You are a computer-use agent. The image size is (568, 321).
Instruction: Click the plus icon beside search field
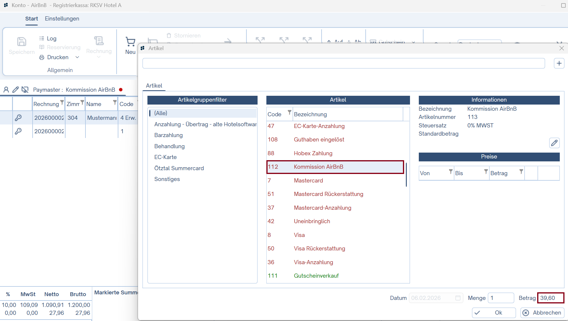point(559,63)
